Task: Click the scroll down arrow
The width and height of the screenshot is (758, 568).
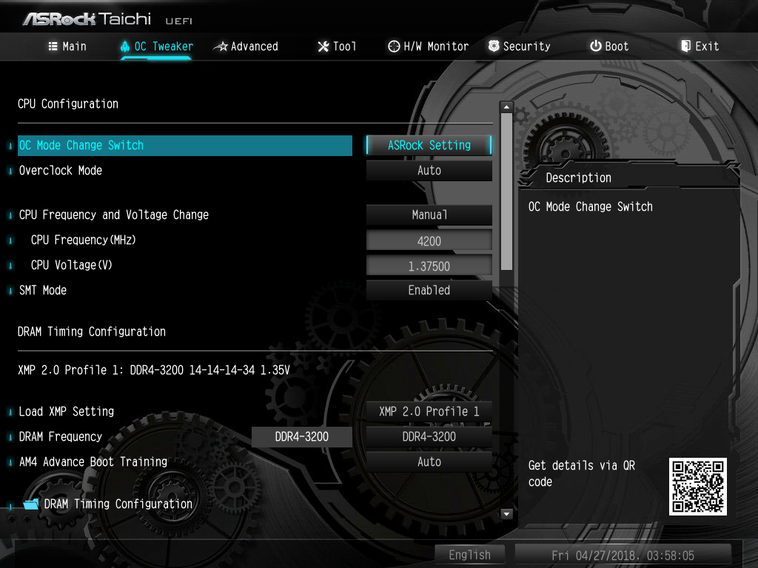Action: [x=506, y=514]
